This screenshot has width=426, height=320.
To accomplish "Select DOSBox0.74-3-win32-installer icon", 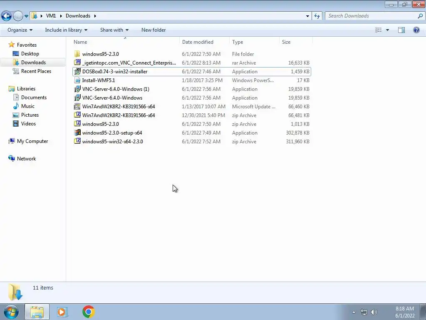I will [77, 71].
